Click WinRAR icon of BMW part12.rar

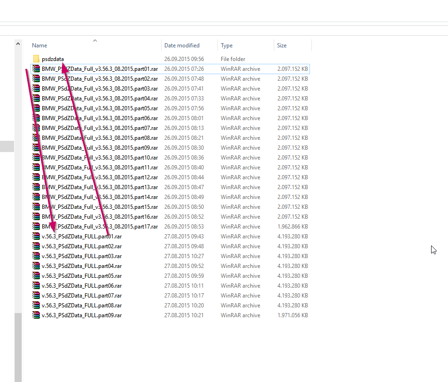pyautogui.click(x=36, y=177)
